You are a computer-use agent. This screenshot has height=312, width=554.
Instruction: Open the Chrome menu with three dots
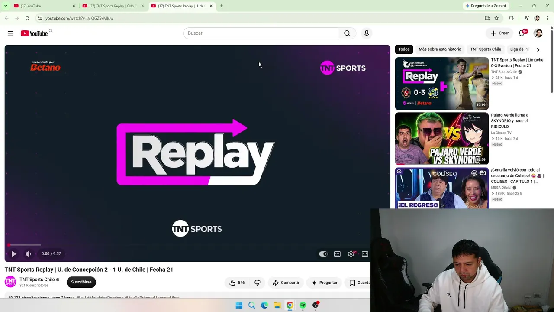coord(548,18)
